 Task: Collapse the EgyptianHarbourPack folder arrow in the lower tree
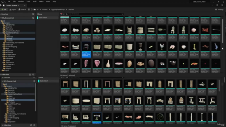pyautogui.click(x=5, y=94)
